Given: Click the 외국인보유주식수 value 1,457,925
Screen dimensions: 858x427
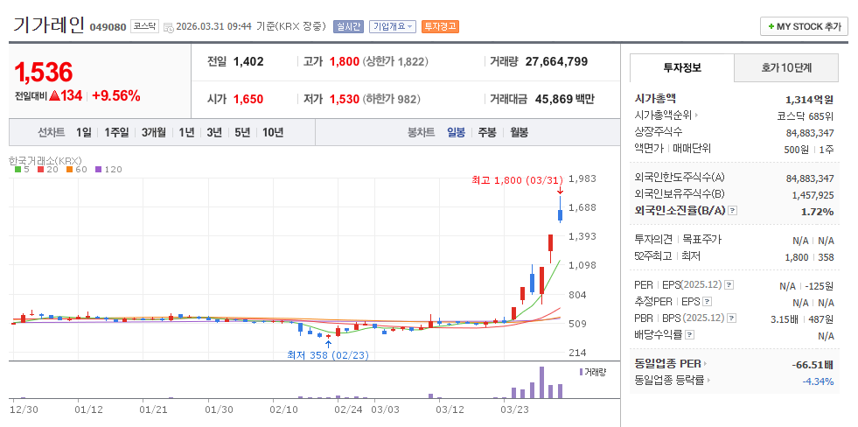Looking at the screenshot, I should [813, 194].
